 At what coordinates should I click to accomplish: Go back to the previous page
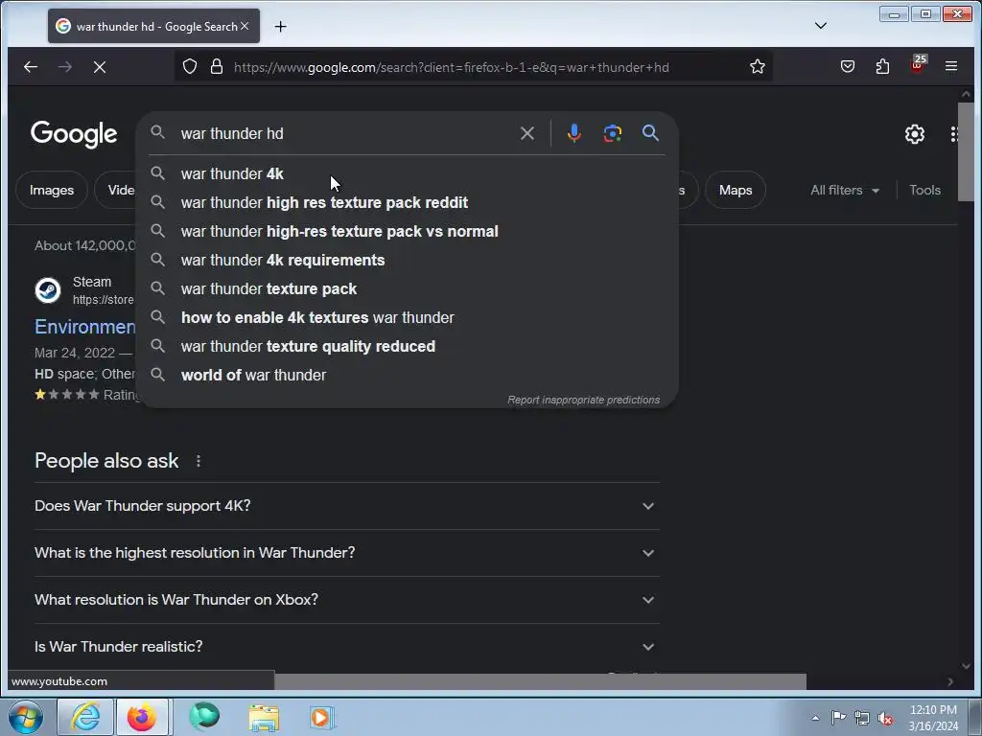click(30, 66)
